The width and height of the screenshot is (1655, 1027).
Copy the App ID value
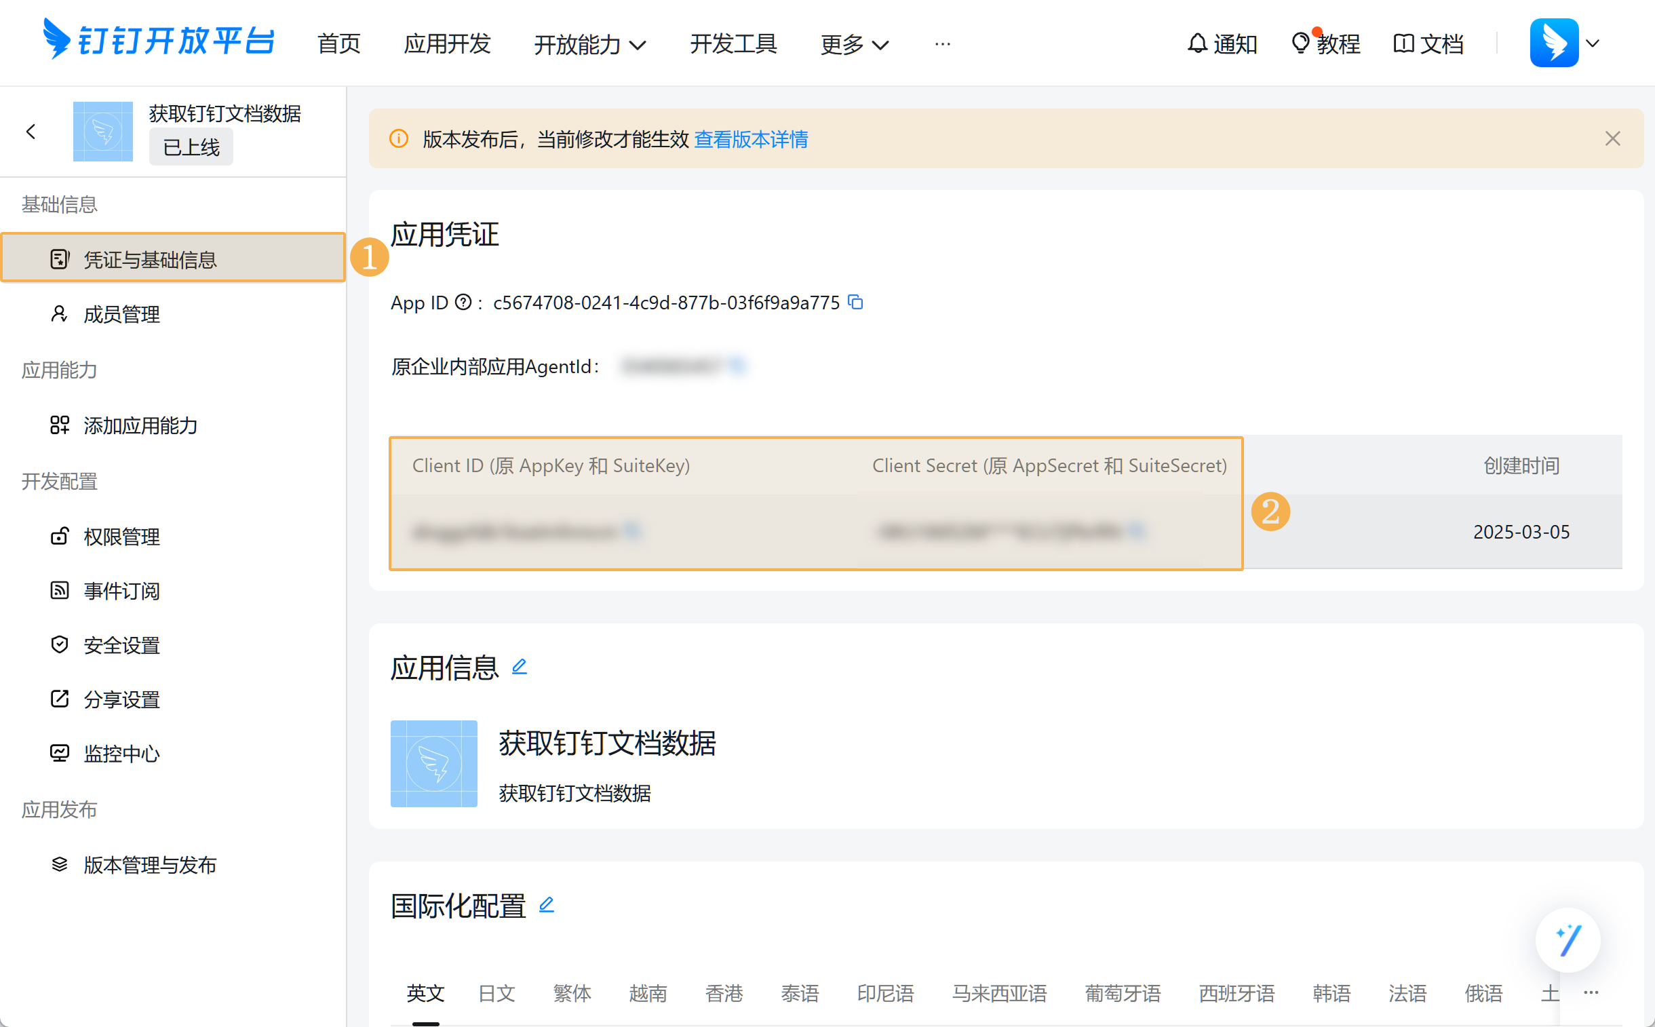coord(856,303)
